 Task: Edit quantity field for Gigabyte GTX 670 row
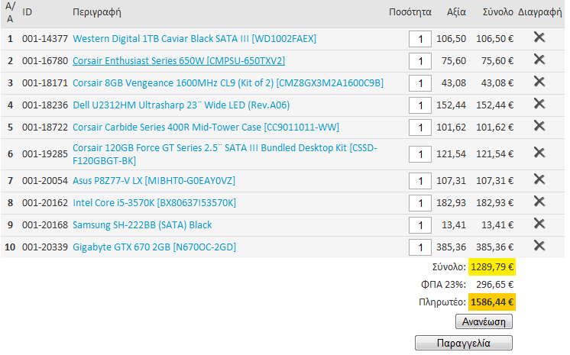(420, 247)
